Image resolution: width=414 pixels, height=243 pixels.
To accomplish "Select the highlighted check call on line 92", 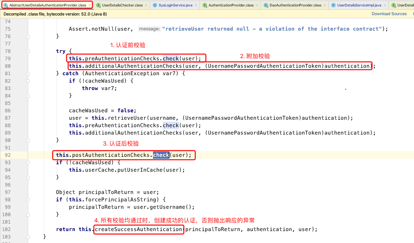I will point(161,155).
